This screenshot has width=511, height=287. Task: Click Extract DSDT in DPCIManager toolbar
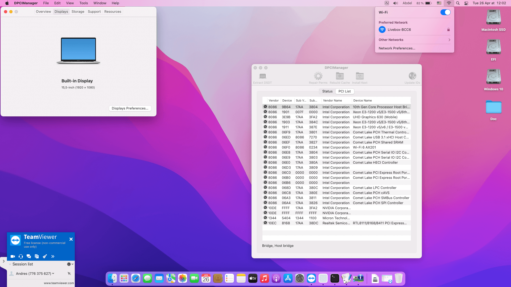tap(262, 78)
